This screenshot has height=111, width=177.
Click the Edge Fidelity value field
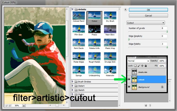(x=164, y=44)
